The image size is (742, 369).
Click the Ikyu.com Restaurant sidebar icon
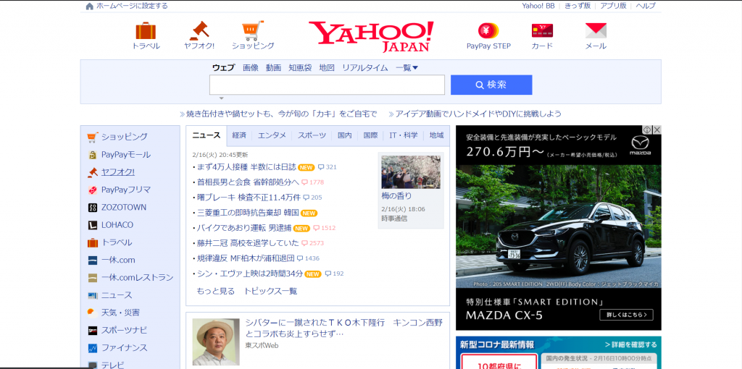pyautogui.click(x=92, y=278)
